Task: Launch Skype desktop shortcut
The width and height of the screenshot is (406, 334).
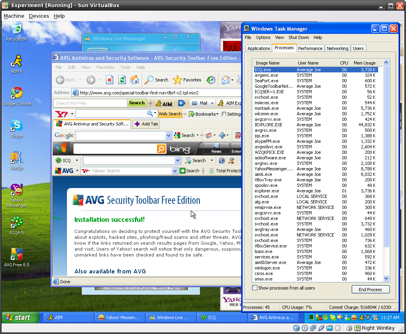Action: [x=17, y=129]
